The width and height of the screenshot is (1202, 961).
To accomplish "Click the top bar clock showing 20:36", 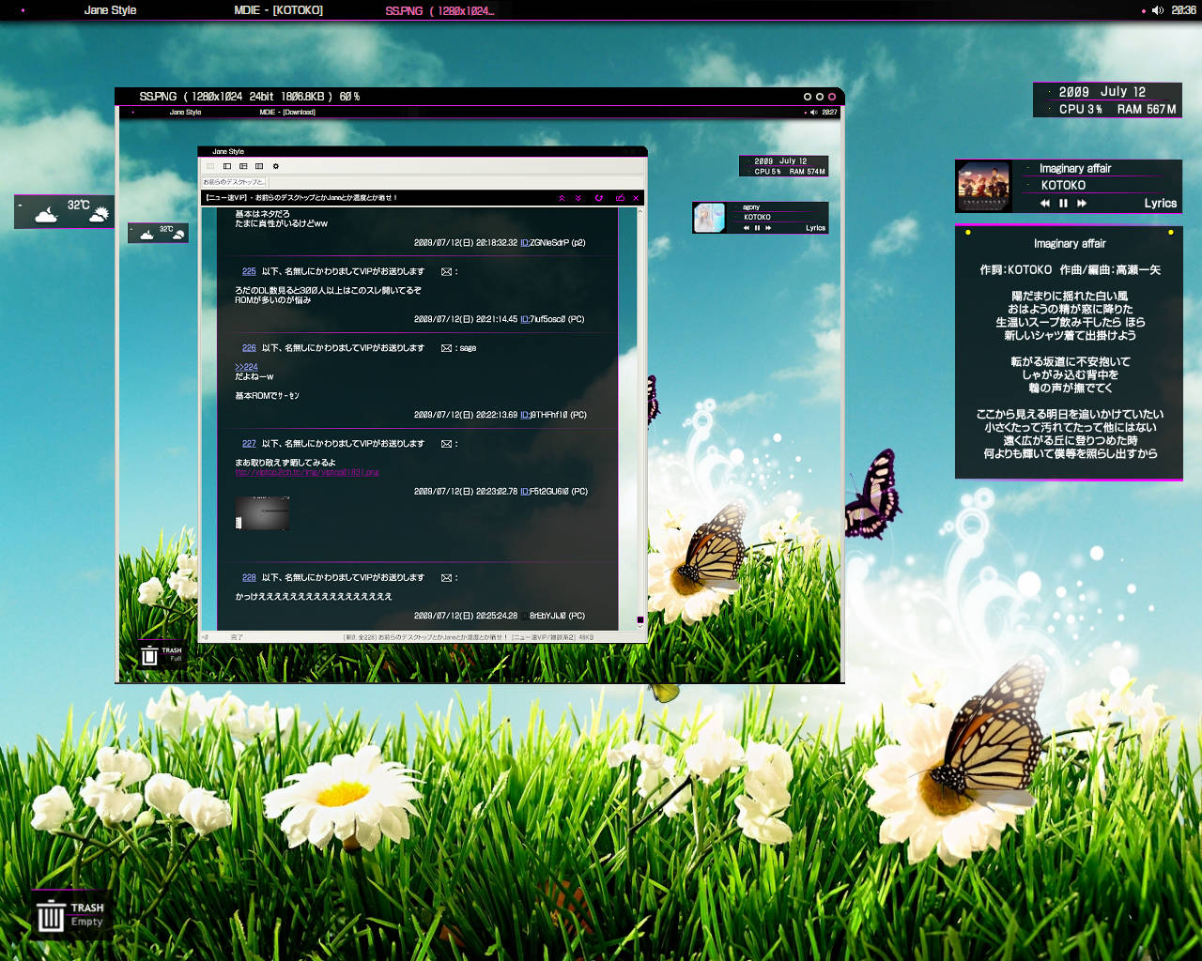I will coord(1183,10).
